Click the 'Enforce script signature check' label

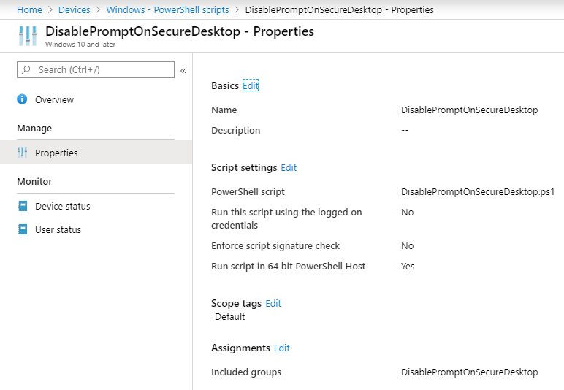275,245
